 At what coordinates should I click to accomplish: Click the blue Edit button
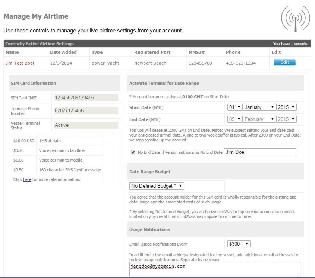285,62
